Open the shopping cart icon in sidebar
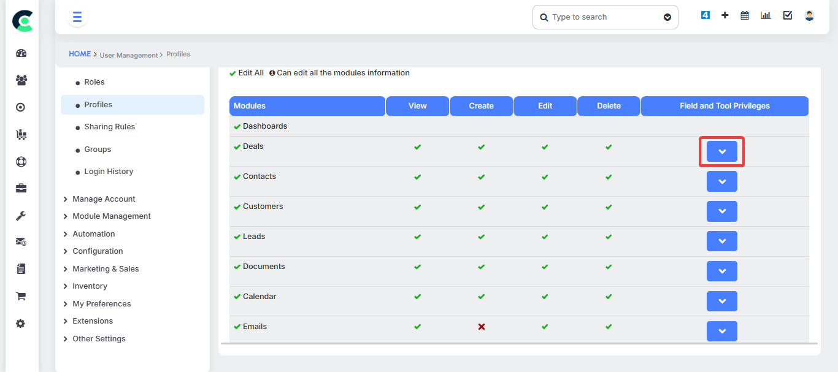 click(21, 297)
